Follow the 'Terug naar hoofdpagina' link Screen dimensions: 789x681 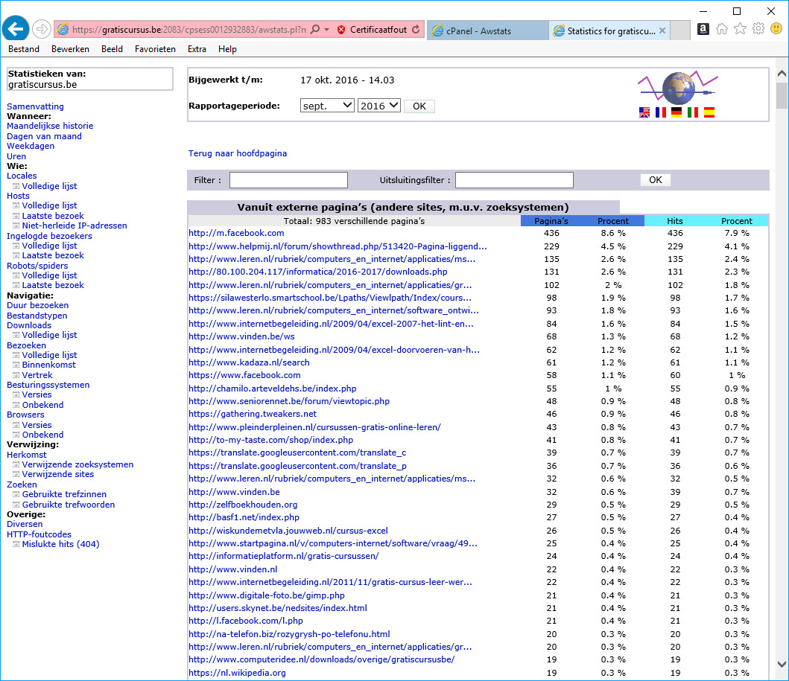pos(238,153)
